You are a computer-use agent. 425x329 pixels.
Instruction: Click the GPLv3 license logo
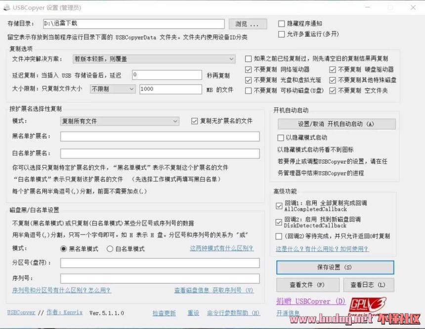368,306
